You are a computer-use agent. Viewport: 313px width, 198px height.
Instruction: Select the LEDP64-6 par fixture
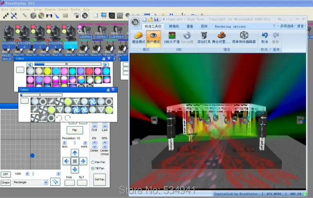[x=86, y=32]
